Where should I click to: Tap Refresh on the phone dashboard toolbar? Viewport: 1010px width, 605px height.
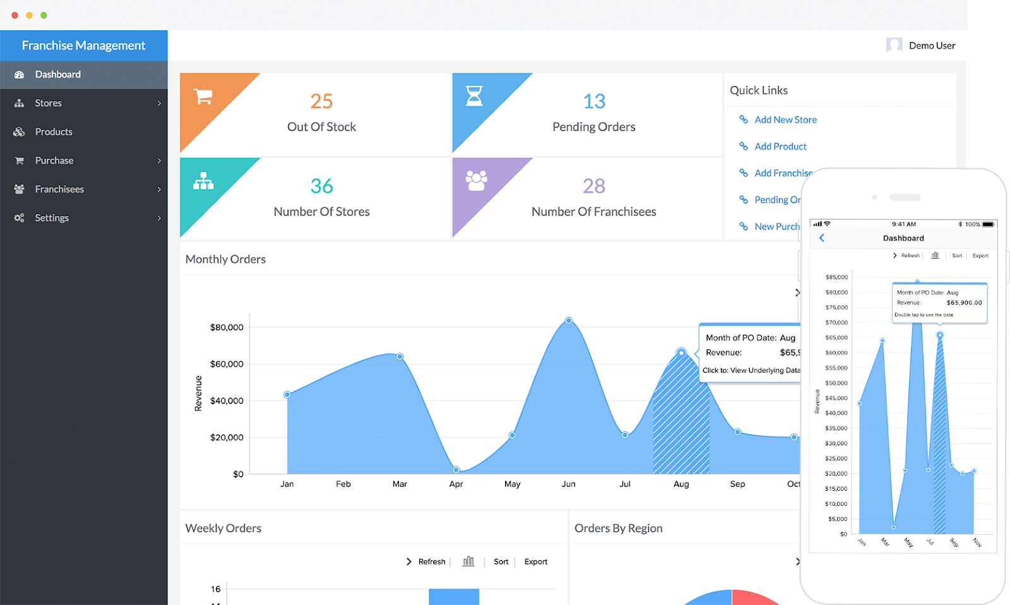pos(910,256)
